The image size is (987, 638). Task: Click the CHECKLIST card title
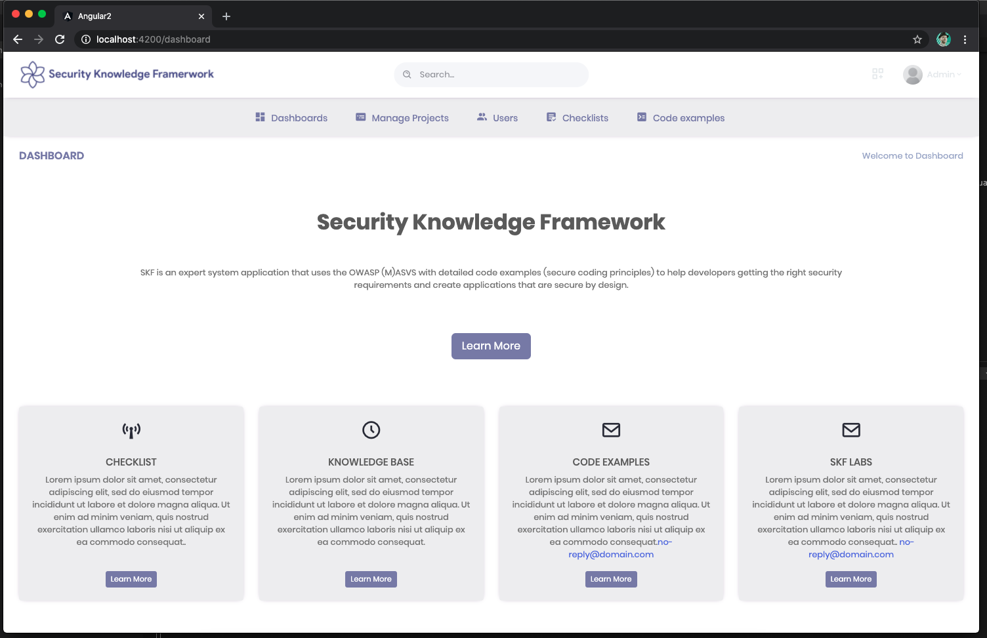pyautogui.click(x=131, y=462)
